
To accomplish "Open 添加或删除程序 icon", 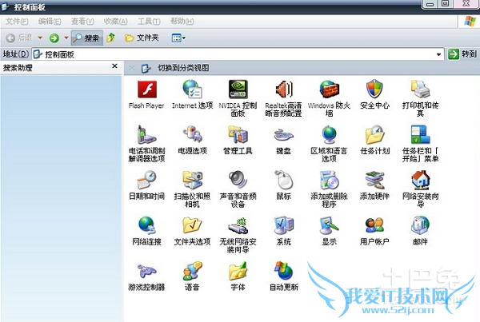I will (329, 189).
